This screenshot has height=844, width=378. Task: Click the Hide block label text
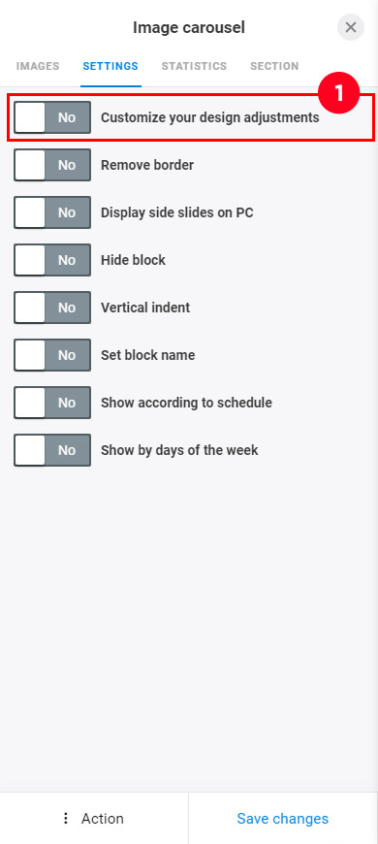click(134, 260)
